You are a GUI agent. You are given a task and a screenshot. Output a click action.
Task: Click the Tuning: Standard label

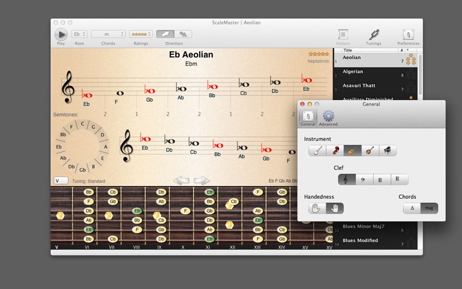pyautogui.click(x=88, y=181)
